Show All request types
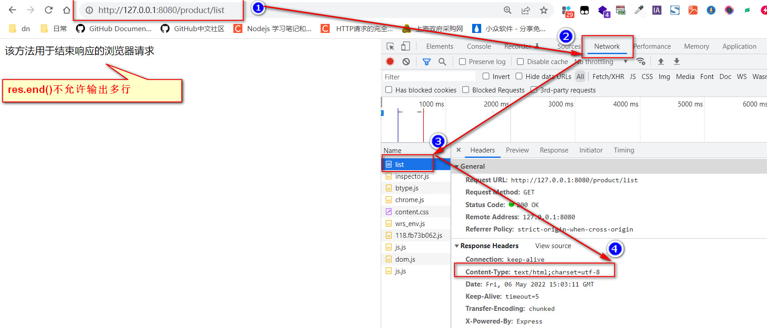Viewport: 767px width, 328px height. [x=580, y=76]
